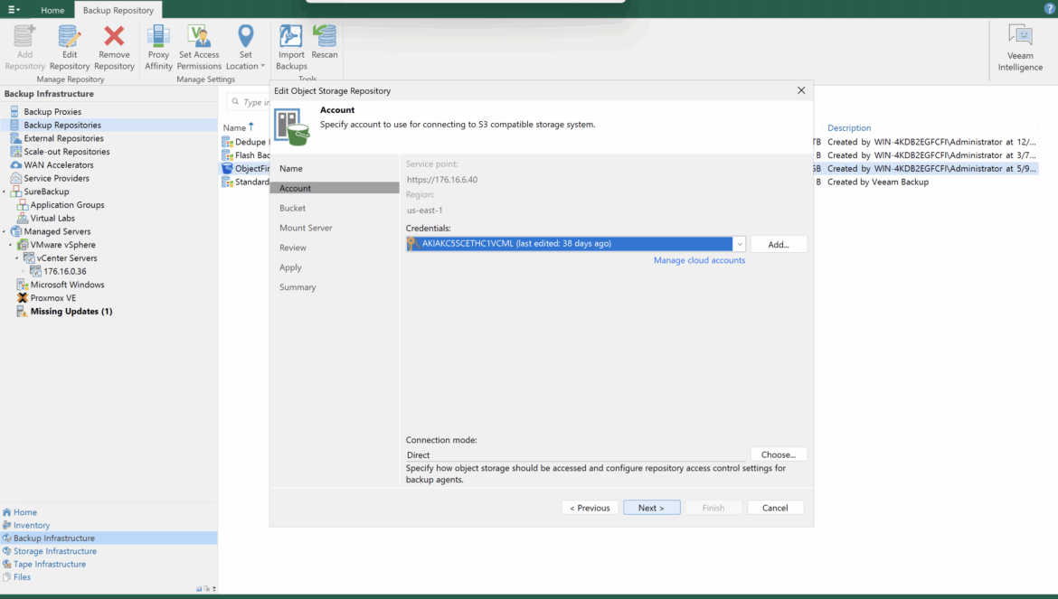Go to the Name wizard step
Viewport: 1058px width, 599px height.
click(291, 168)
